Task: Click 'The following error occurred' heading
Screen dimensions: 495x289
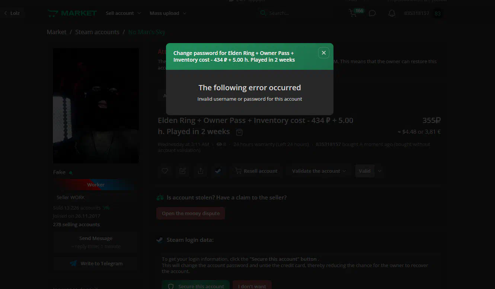Action: (250, 88)
